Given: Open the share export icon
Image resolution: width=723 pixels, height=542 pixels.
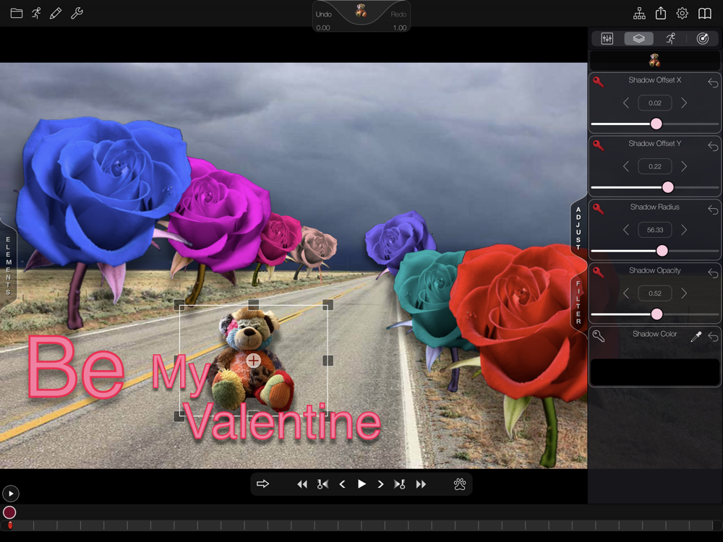Looking at the screenshot, I should click(x=661, y=14).
